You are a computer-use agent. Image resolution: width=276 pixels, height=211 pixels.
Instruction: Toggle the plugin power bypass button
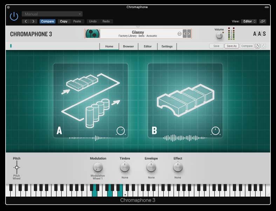(14, 17)
